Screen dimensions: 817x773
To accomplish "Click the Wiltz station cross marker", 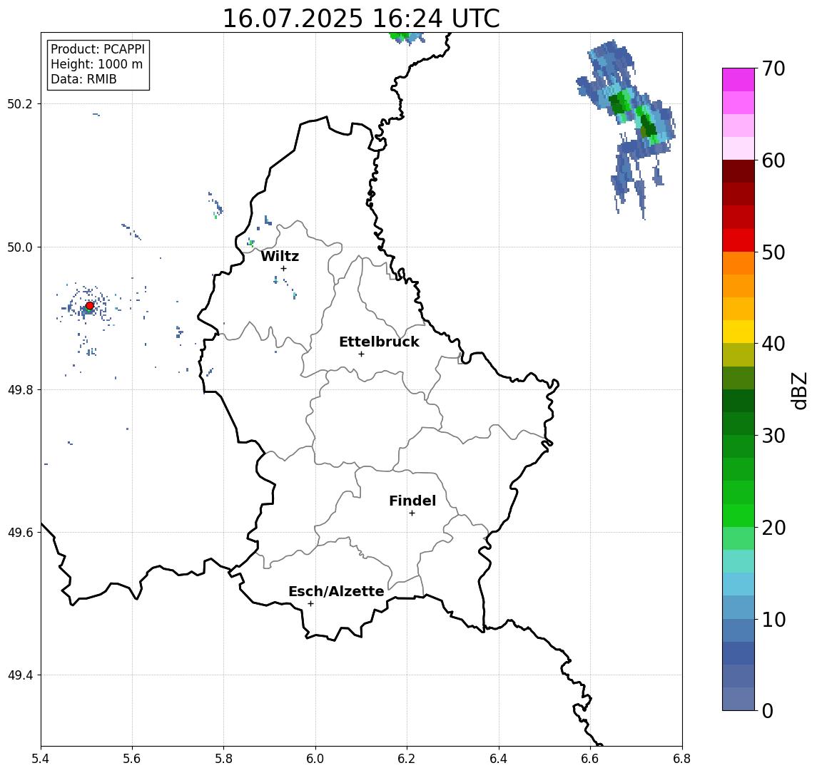I will (x=283, y=269).
